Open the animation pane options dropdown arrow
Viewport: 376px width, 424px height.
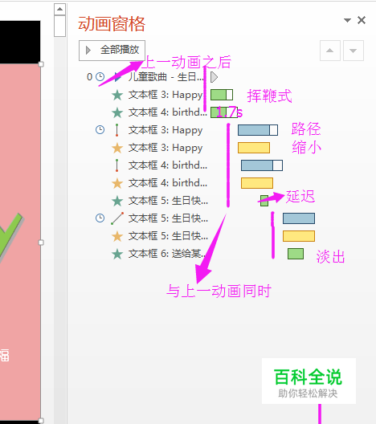(347, 20)
